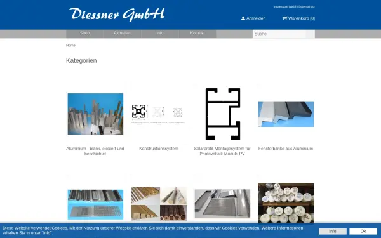Click the user icon beside Anmelden

243,18
